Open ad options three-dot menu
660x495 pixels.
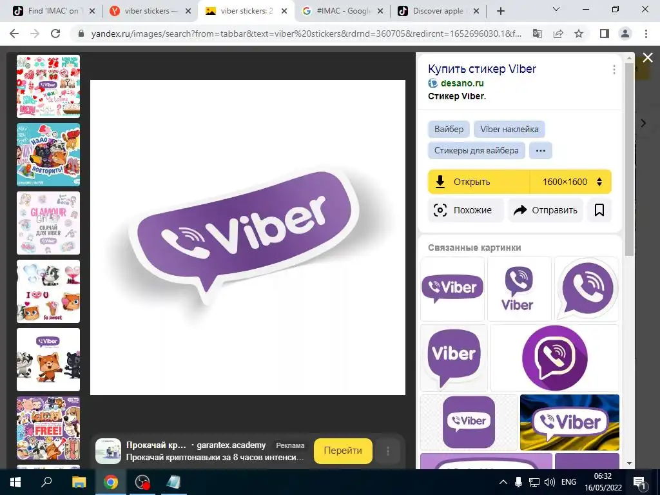(x=387, y=451)
